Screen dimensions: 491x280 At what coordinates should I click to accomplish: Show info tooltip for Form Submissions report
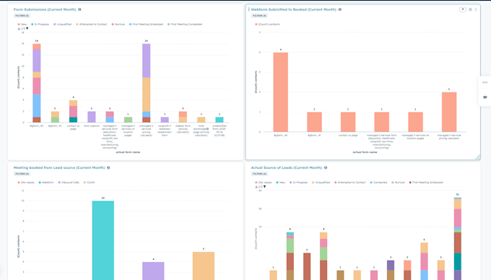tap(79, 9)
